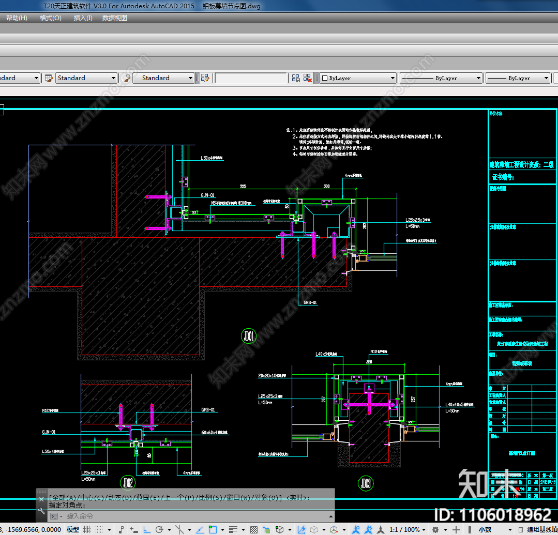Image resolution: width=558 pixels, height=535 pixels.
Task: Toggle dynamic UCS in the status bar
Action: coord(301,530)
